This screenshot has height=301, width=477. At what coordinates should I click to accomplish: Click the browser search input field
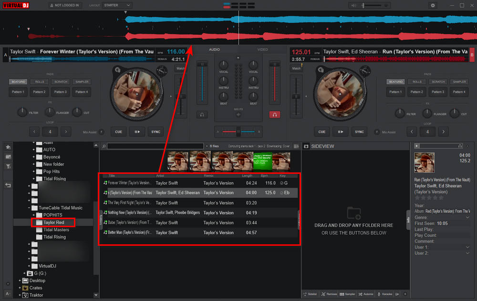pos(155,146)
